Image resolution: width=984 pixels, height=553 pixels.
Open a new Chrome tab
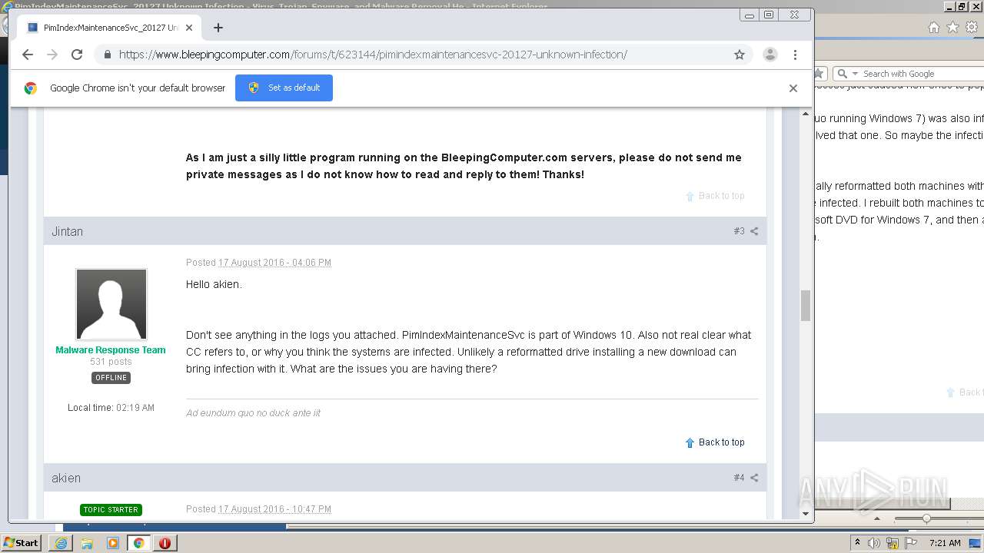pos(218,28)
